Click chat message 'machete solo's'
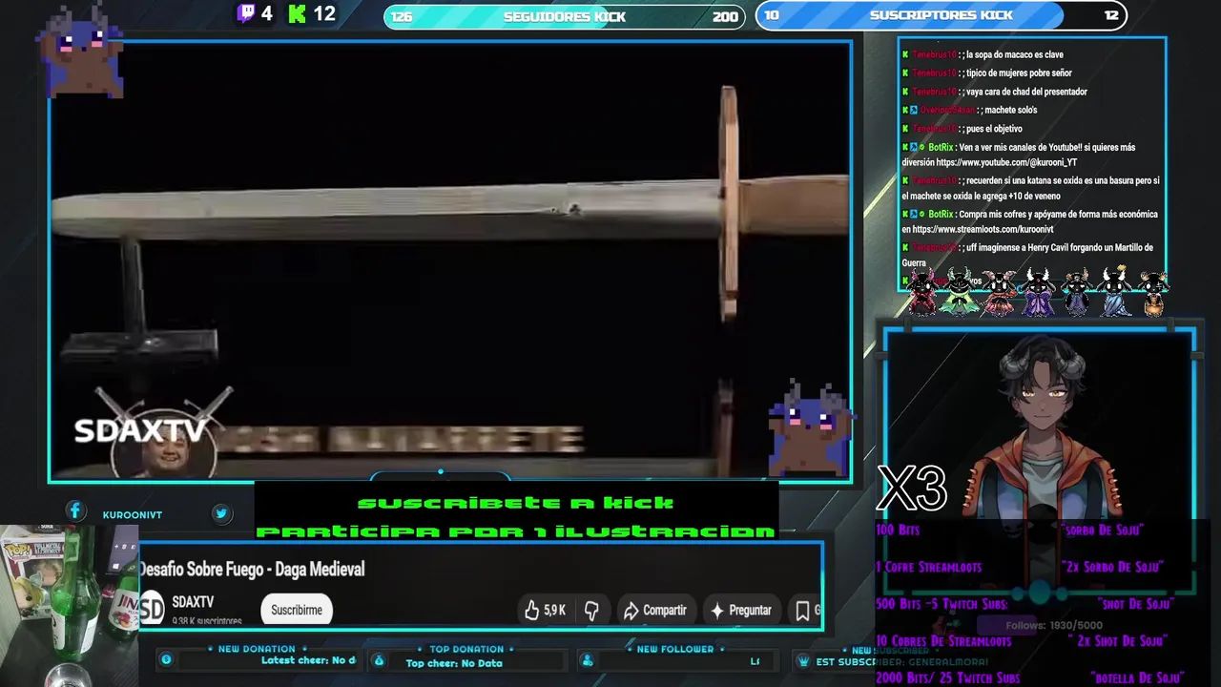Screen dimensions: 1221x687 click(1011, 110)
